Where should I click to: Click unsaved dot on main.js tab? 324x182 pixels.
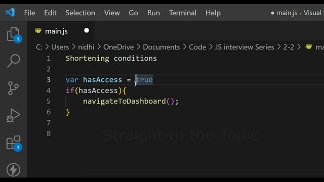87,30
